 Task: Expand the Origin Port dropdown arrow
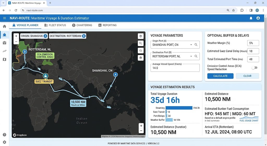click(x=191, y=45)
